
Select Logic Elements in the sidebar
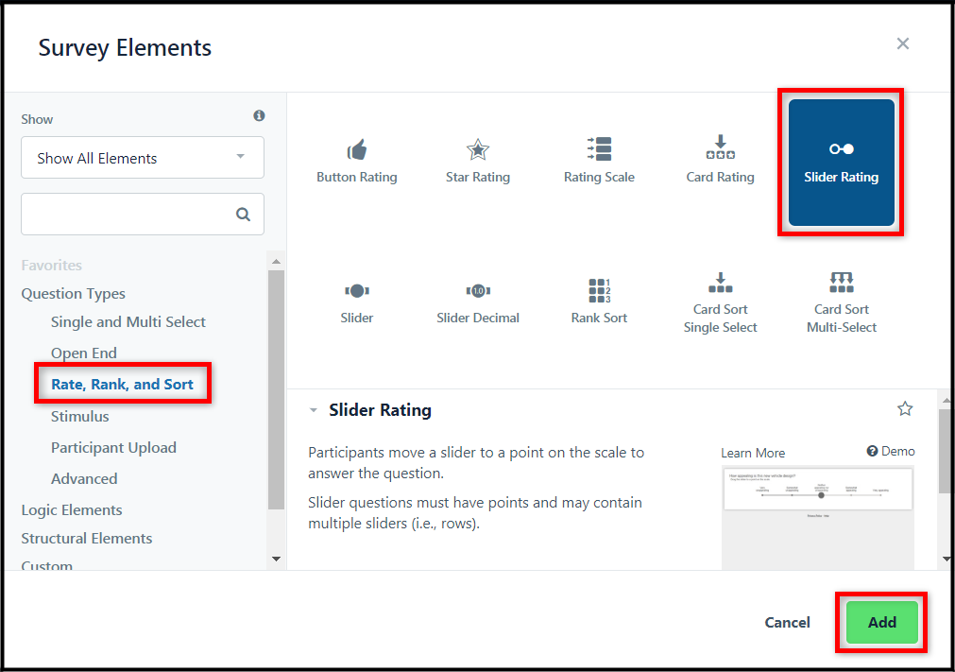click(71, 510)
